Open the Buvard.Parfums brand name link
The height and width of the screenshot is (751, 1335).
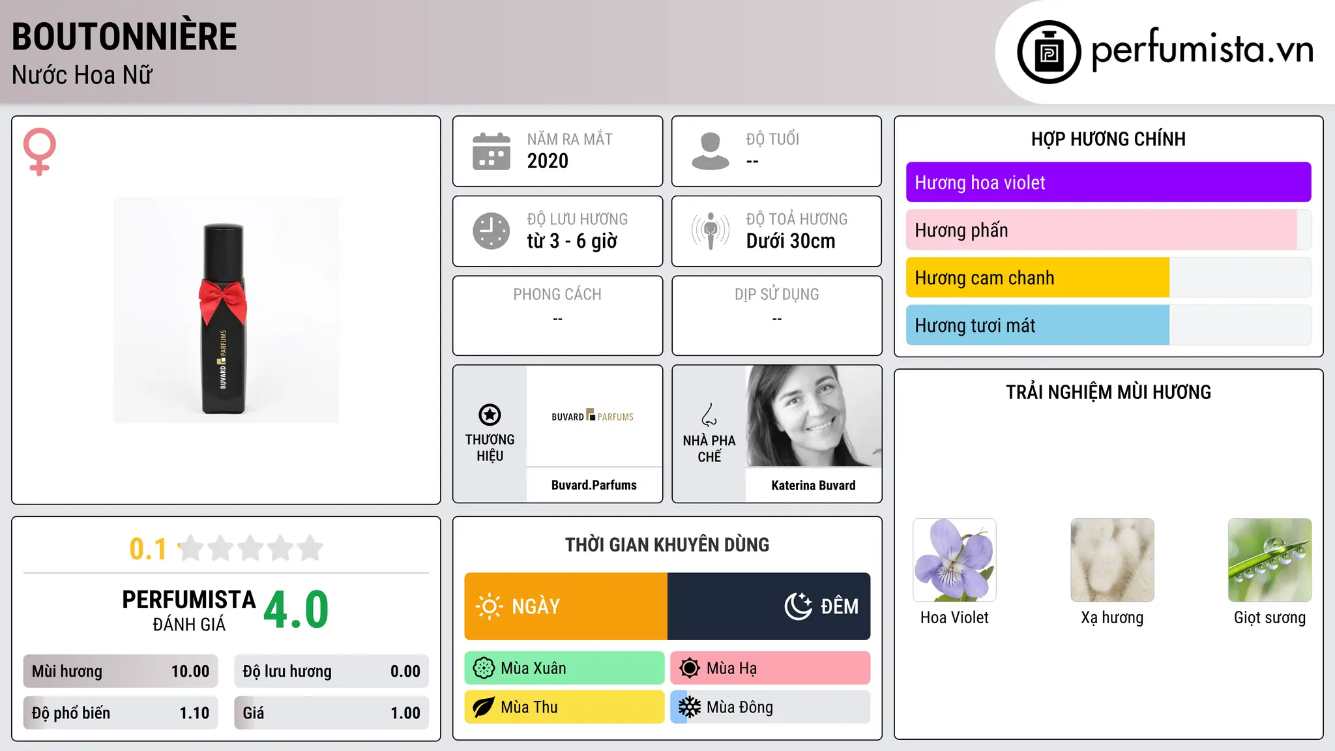pyautogui.click(x=594, y=485)
